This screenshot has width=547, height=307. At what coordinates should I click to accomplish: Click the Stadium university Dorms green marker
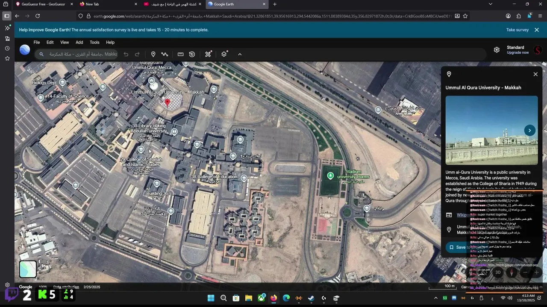(330, 176)
